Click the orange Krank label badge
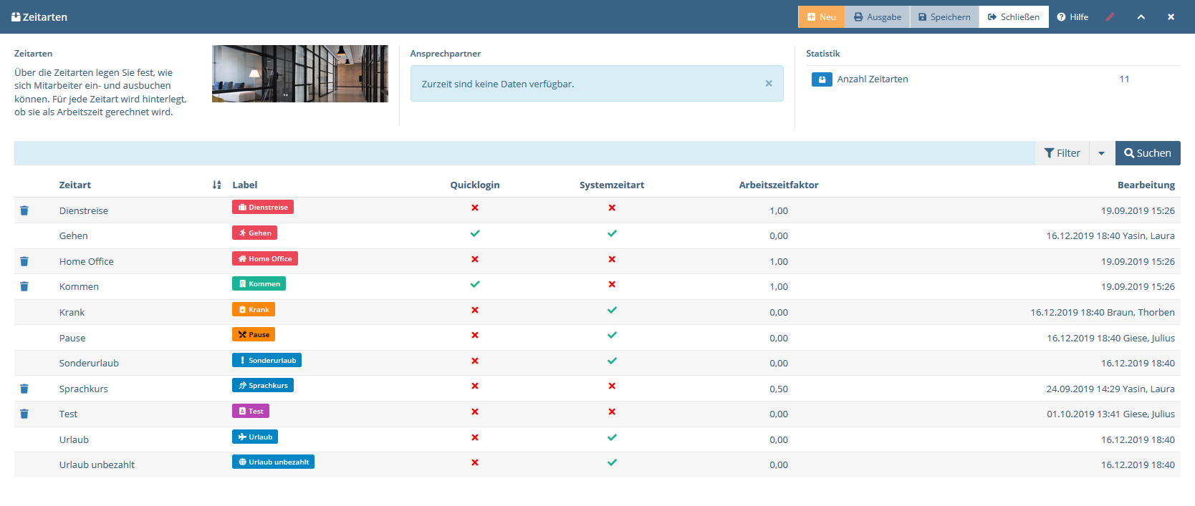 coord(254,309)
